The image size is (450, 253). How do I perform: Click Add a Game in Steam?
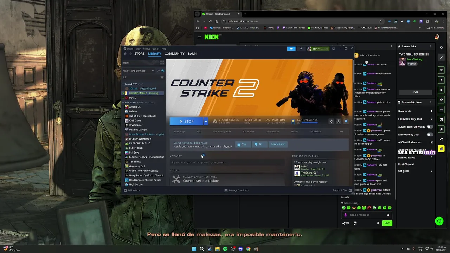[132, 190]
